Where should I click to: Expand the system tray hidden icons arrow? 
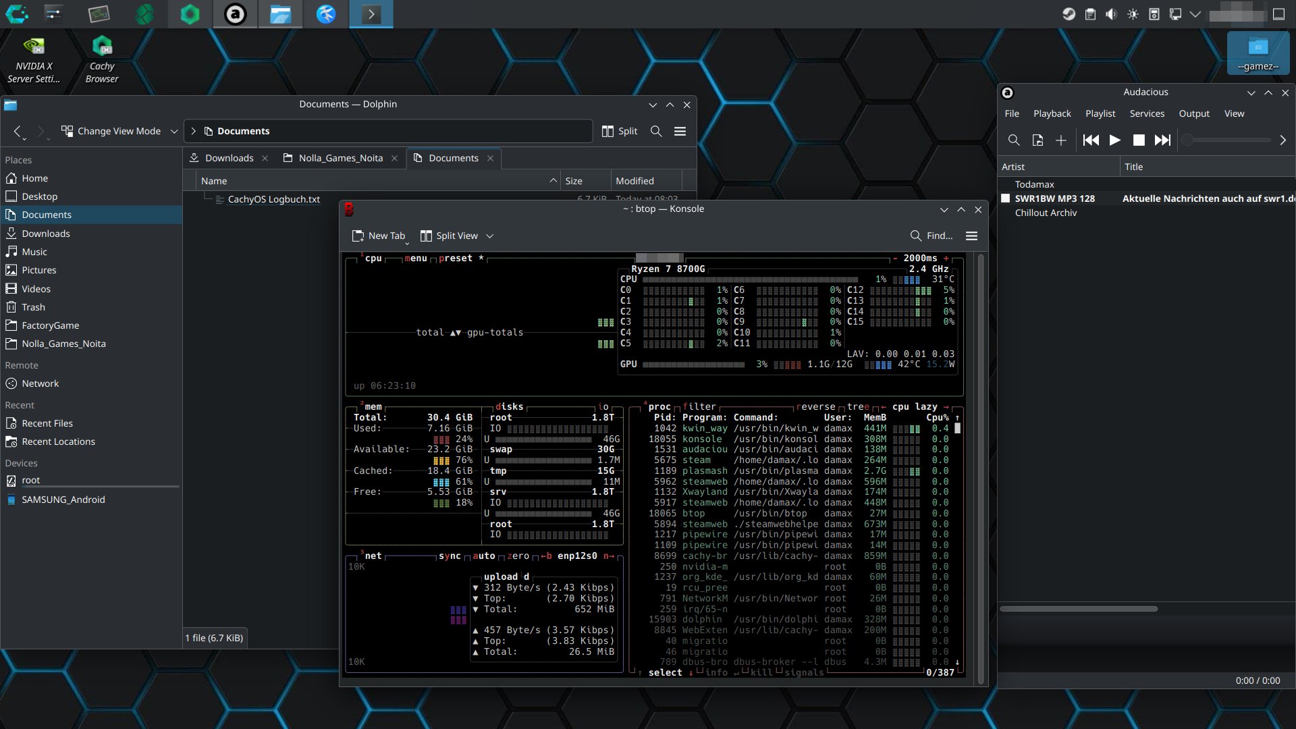click(1195, 14)
